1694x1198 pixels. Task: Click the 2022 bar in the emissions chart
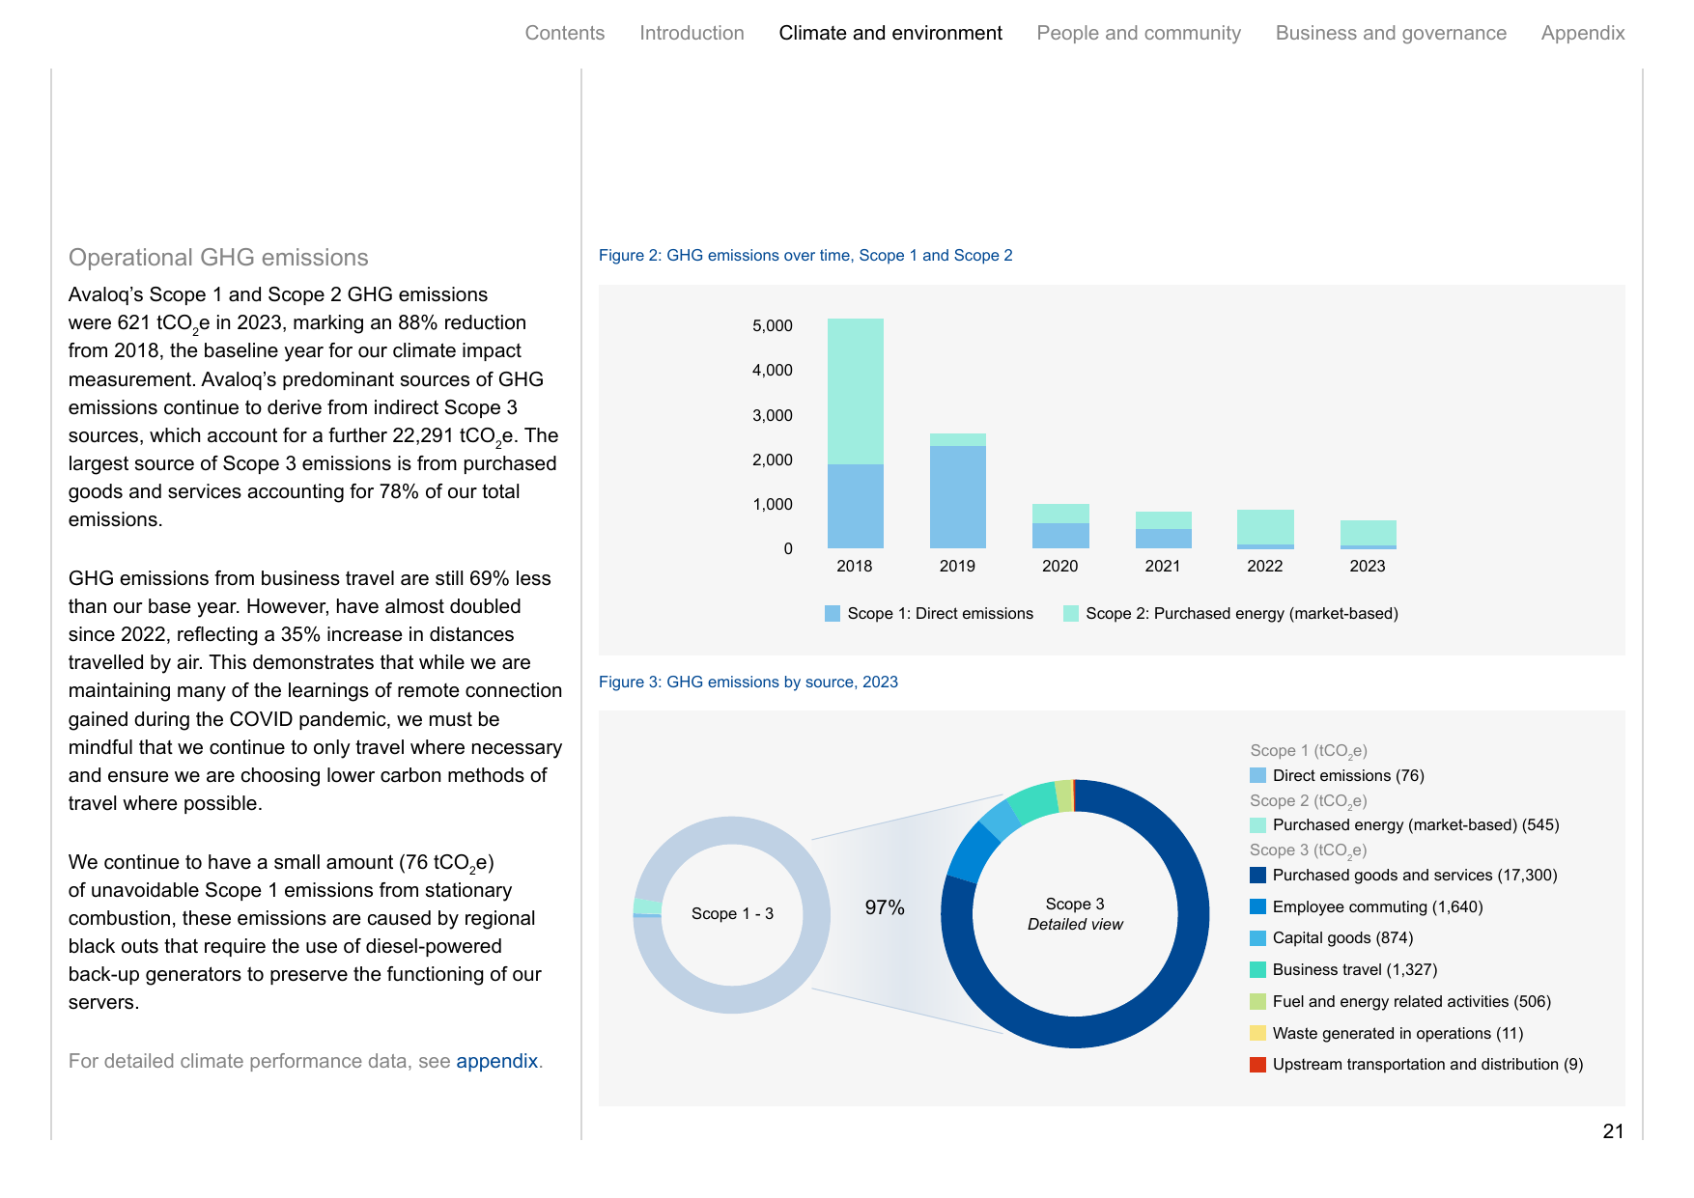pos(1265,529)
